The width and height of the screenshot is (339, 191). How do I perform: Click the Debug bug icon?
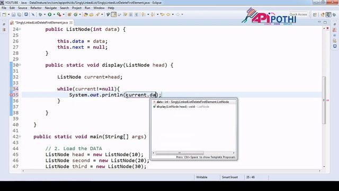40,14
